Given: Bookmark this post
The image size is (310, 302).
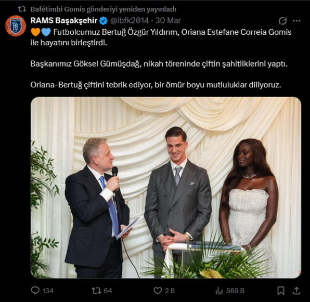Looking at the screenshot, I should [x=281, y=291].
